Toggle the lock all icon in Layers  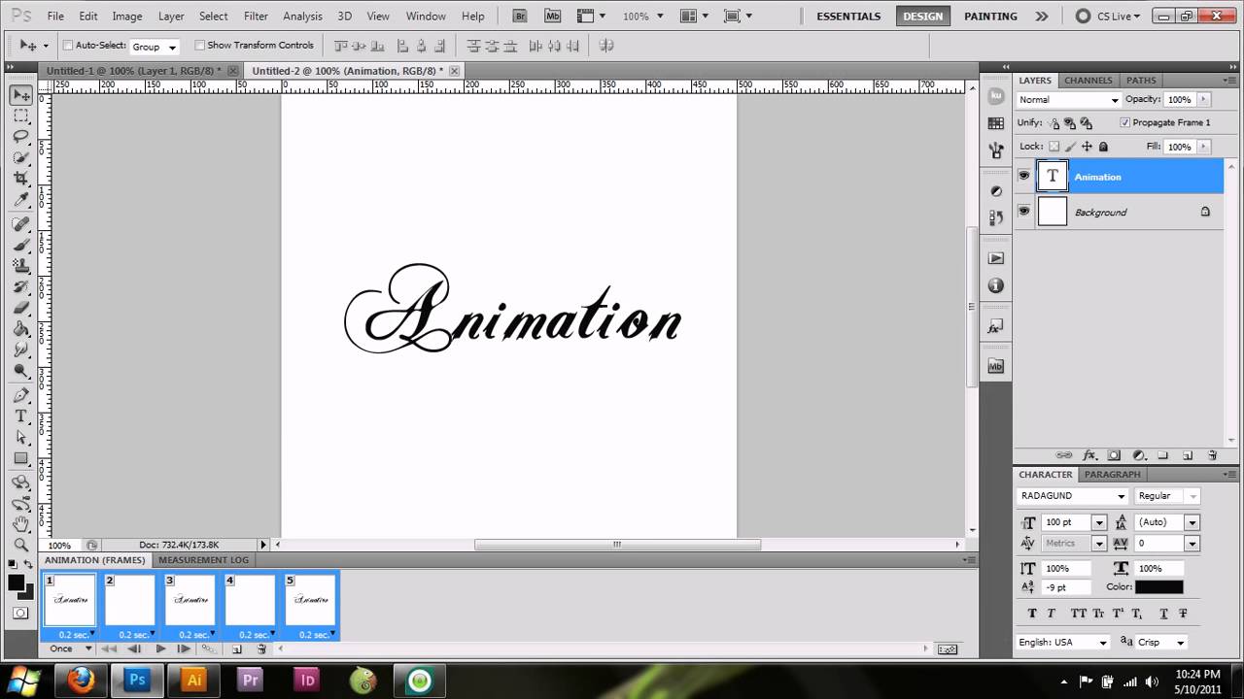click(1103, 147)
